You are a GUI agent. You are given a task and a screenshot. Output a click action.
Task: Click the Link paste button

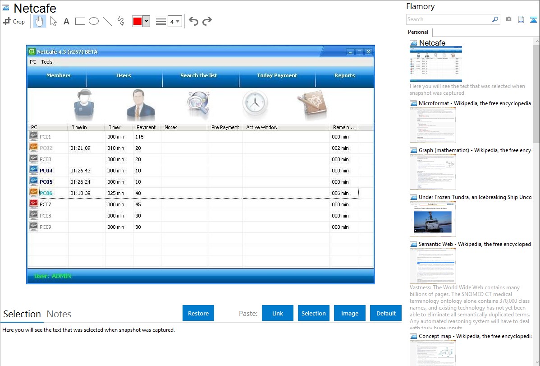point(278,313)
